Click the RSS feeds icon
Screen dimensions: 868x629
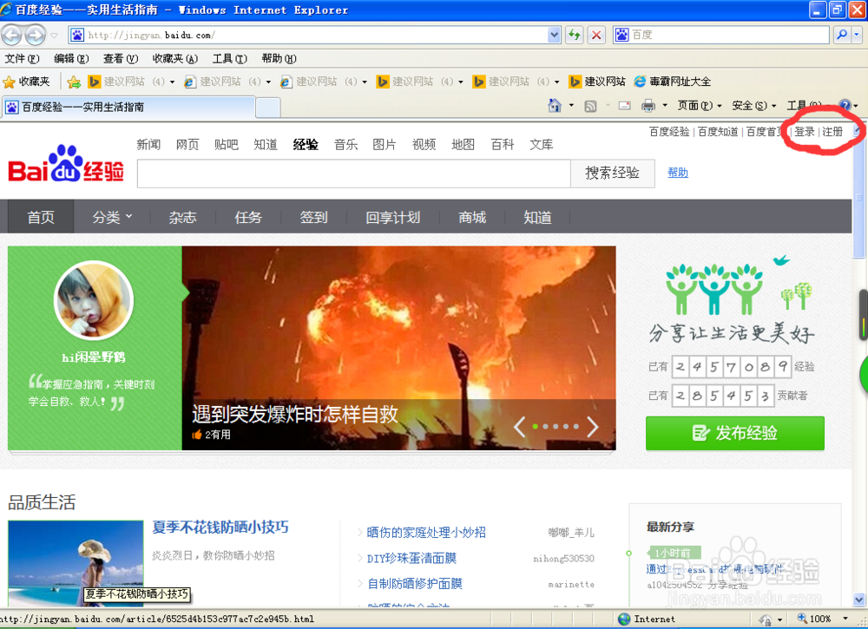[590, 106]
